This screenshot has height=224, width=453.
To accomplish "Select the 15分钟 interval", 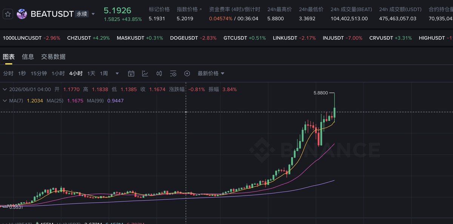I will pyautogui.click(x=39, y=73).
